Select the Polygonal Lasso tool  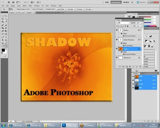[3, 19]
